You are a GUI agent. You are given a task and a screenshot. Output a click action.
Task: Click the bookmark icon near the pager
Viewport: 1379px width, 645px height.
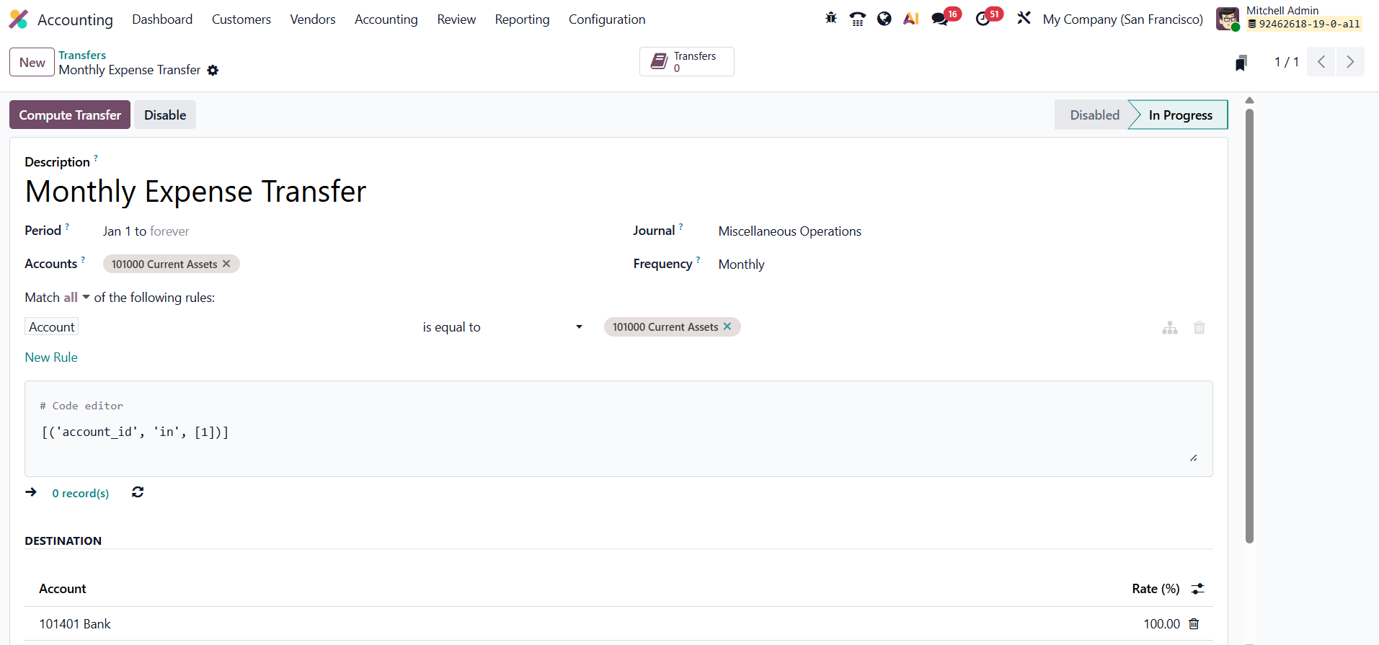(1241, 63)
